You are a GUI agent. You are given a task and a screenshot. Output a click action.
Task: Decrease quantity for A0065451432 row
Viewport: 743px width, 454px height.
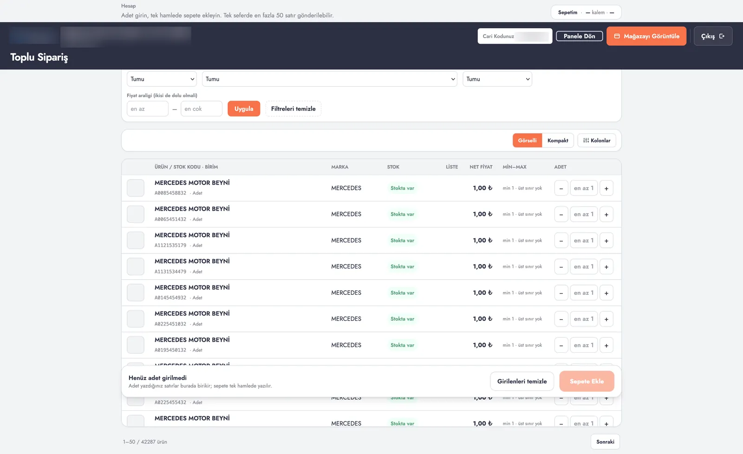click(x=561, y=214)
